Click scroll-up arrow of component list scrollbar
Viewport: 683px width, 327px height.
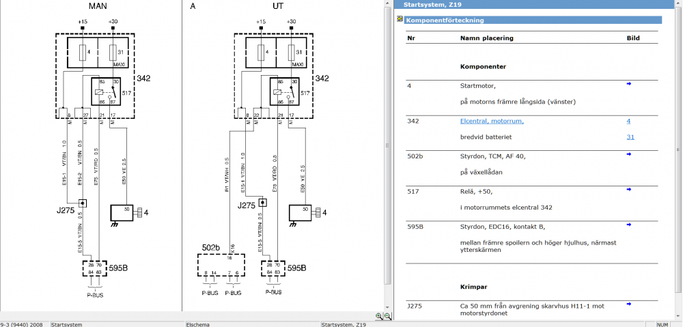point(678,5)
